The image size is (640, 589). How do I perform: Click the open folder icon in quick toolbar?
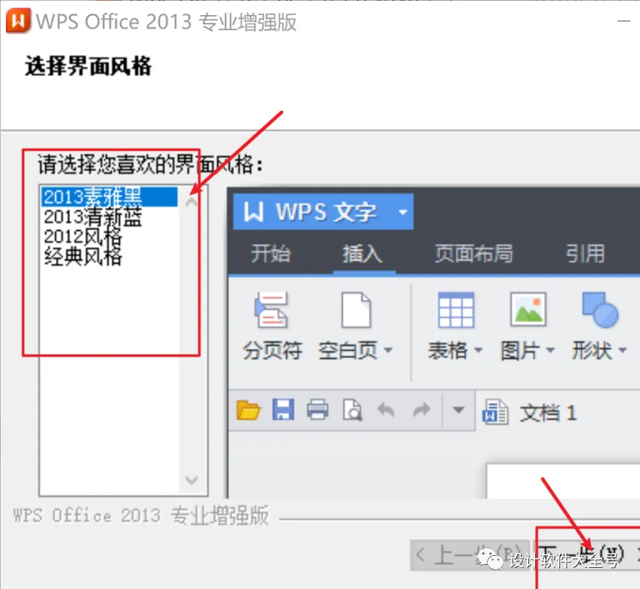[248, 410]
